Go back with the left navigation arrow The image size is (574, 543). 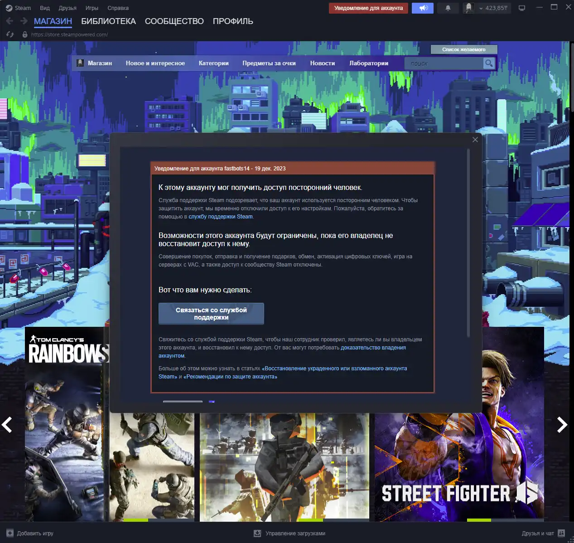10,21
